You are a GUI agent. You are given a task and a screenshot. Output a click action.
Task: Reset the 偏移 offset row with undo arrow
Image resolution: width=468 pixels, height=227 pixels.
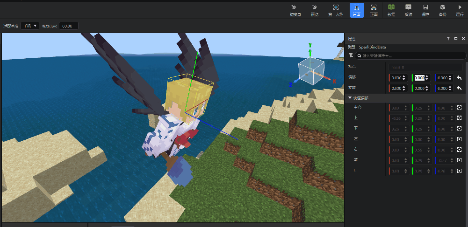459,78
